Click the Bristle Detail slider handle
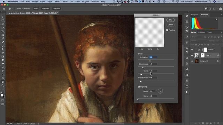Screen dimensions: 223x125 click(141, 81)
